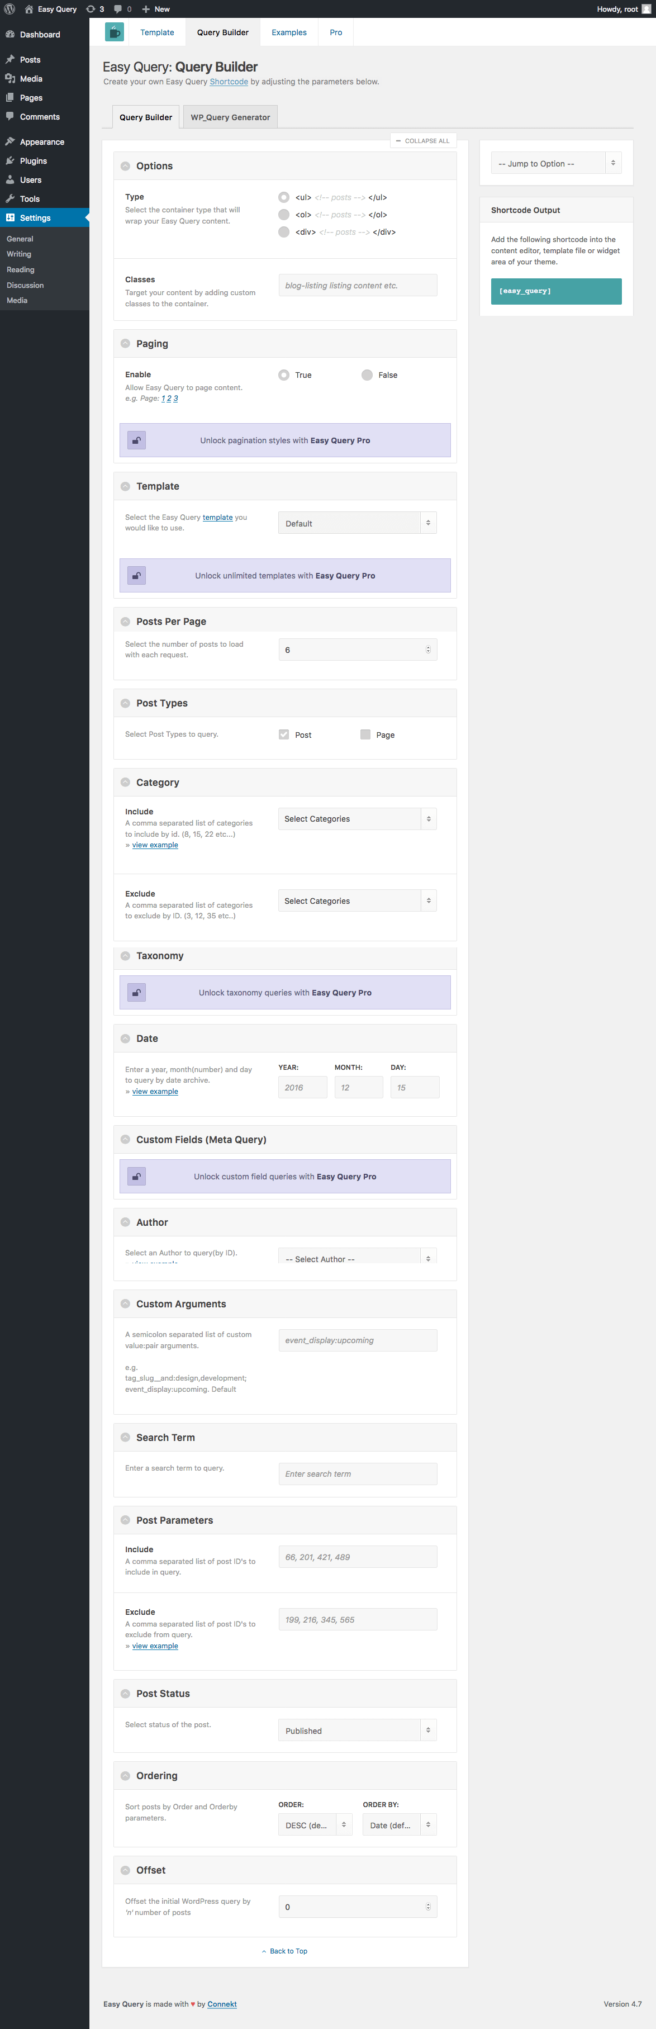Screen dimensions: 656x2029
Task: Click the Offset number field stepper
Action: pos(429,1907)
